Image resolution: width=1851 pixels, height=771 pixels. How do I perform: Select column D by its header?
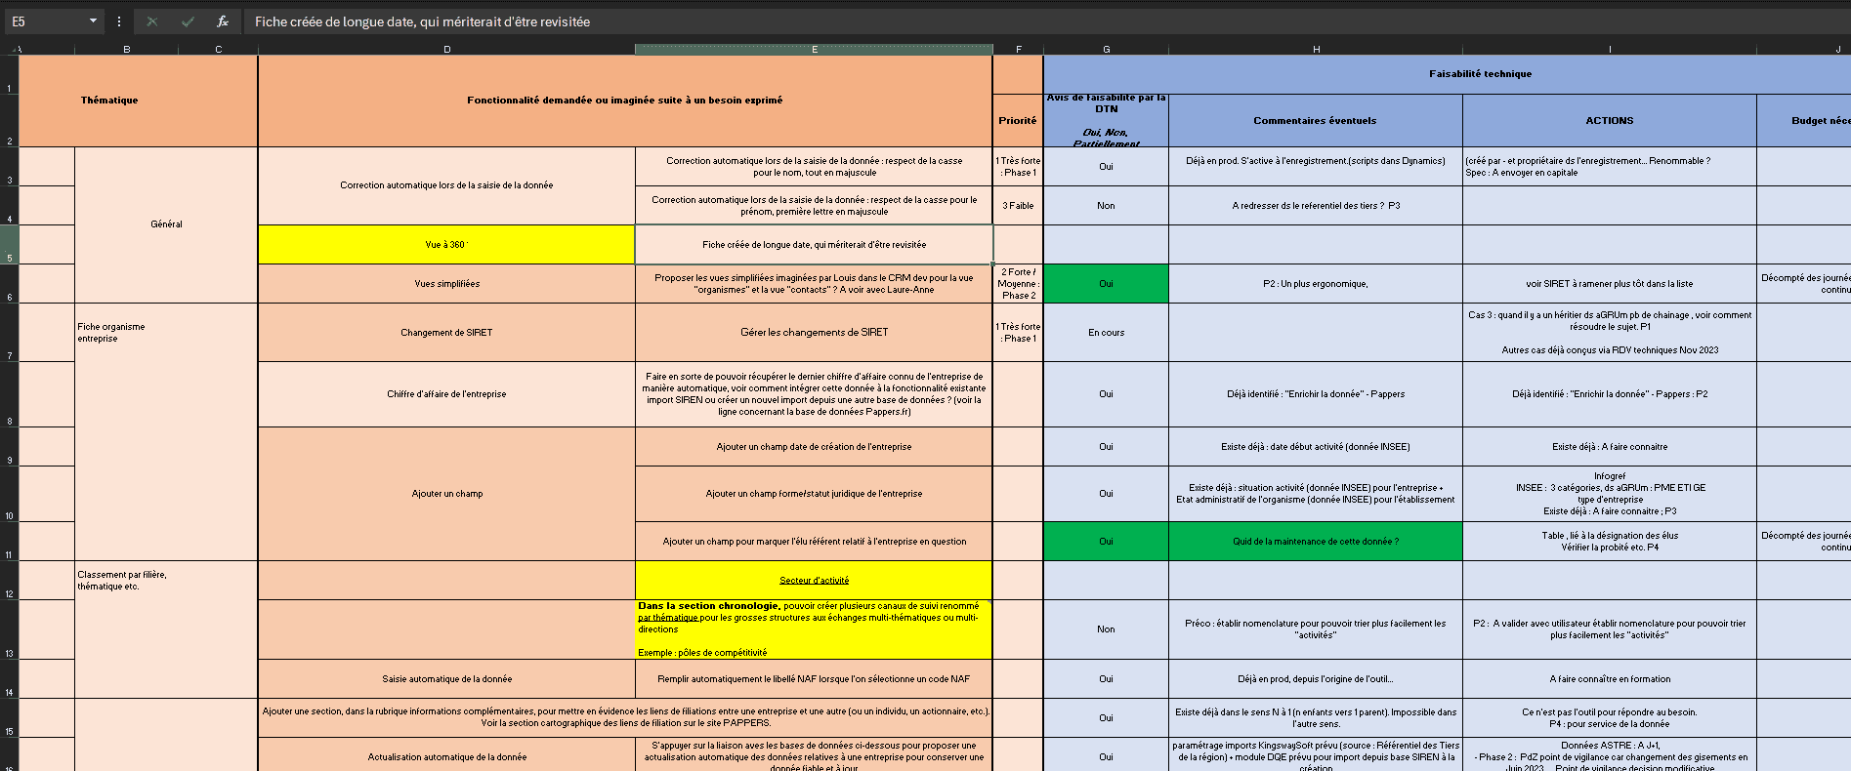[x=446, y=49]
